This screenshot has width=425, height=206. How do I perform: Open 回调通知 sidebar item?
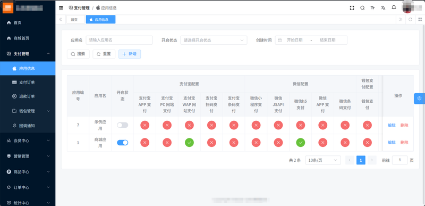[x=28, y=126]
